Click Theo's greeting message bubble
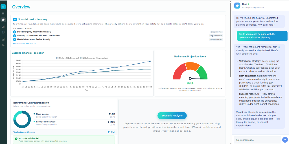 tap(259, 21)
